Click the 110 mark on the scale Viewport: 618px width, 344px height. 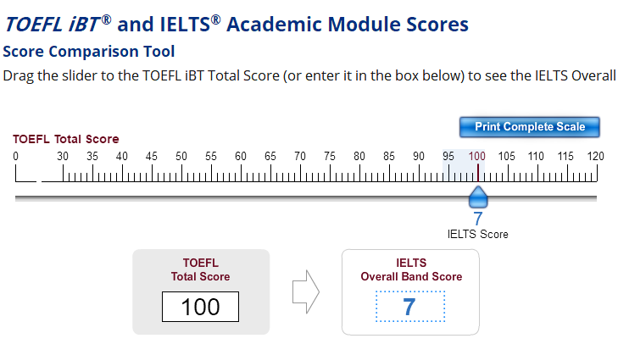click(x=537, y=158)
